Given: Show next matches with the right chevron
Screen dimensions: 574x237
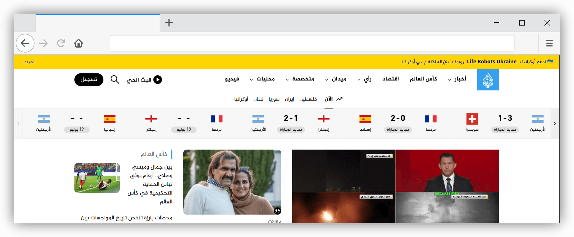Looking at the screenshot, I should pos(555,123).
